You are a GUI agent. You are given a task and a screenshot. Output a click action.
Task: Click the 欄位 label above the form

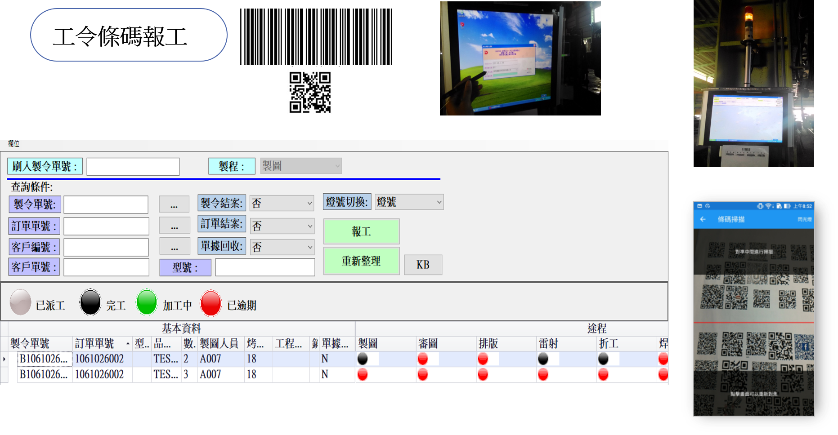coord(13,144)
